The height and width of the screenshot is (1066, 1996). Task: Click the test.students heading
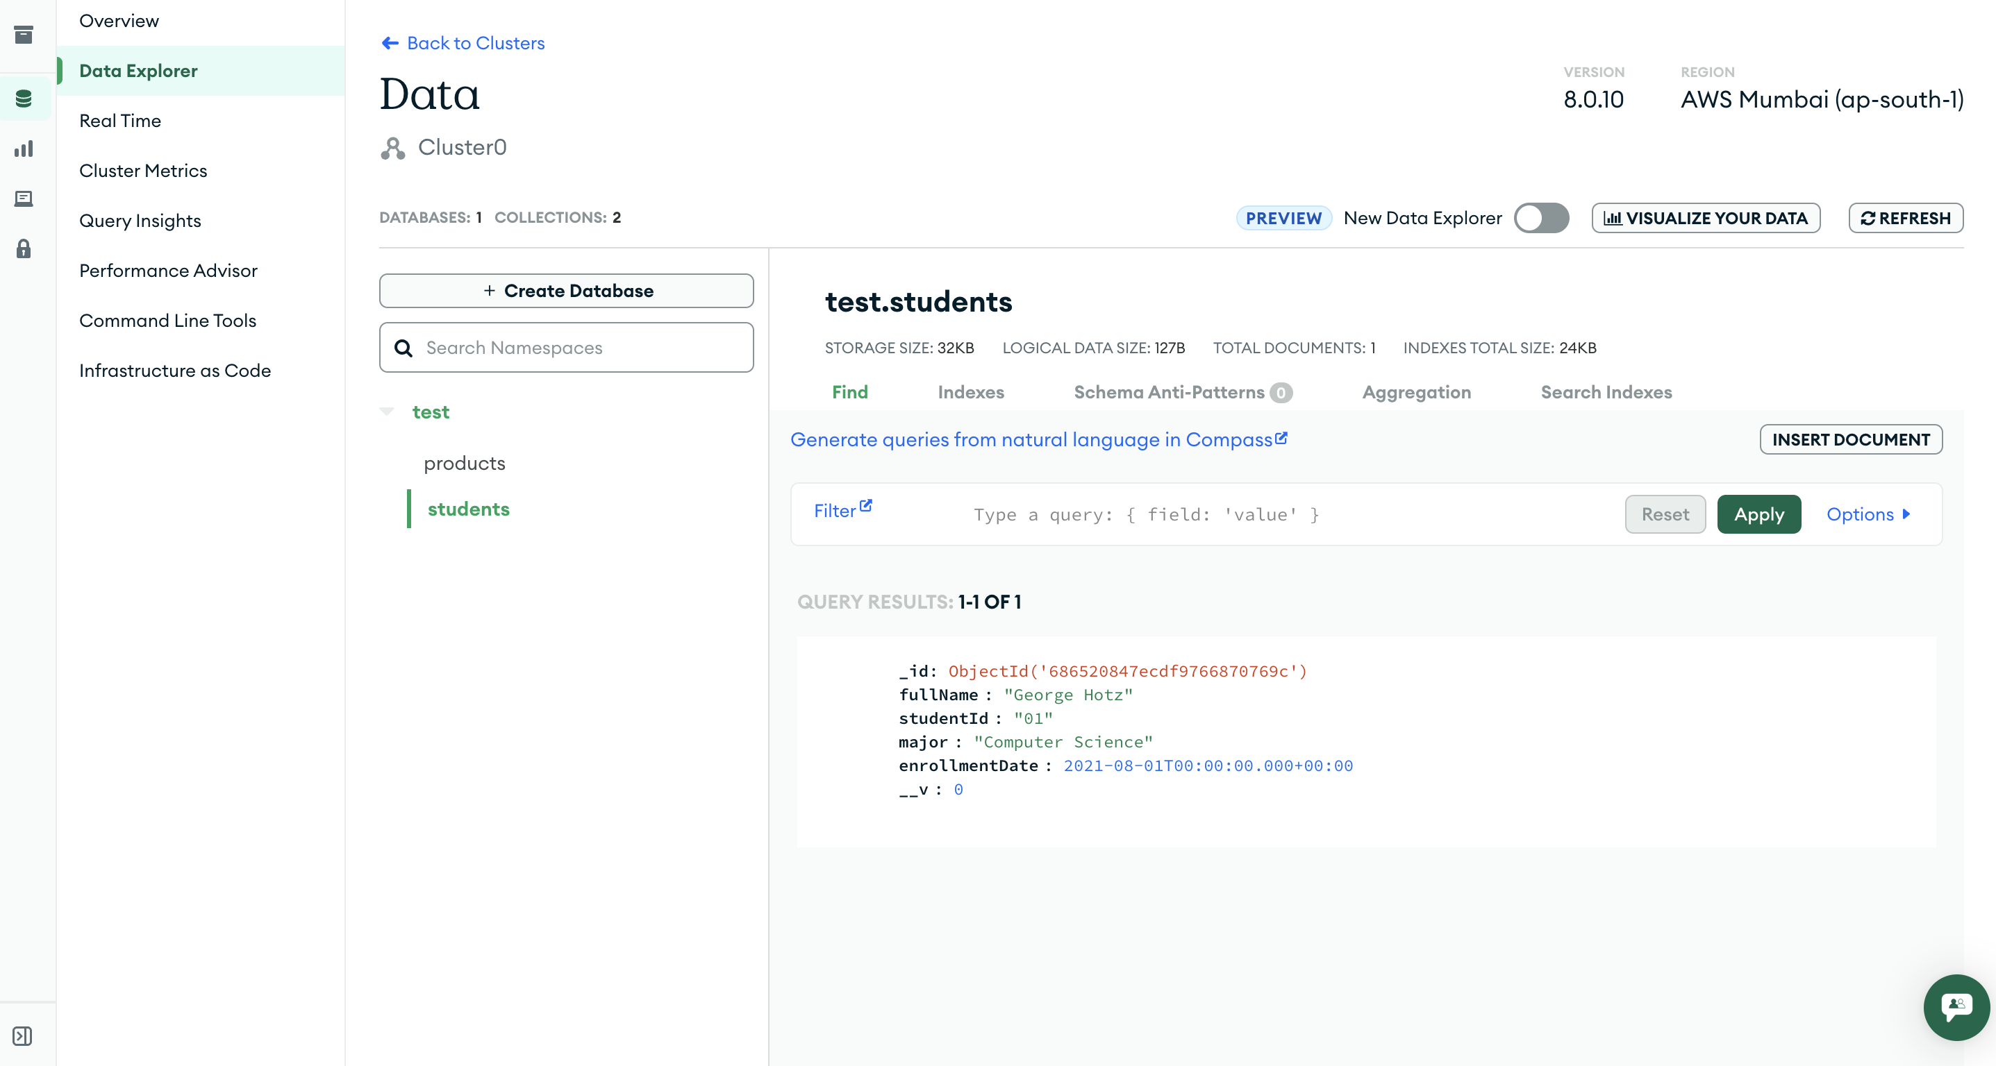click(918, 302)
